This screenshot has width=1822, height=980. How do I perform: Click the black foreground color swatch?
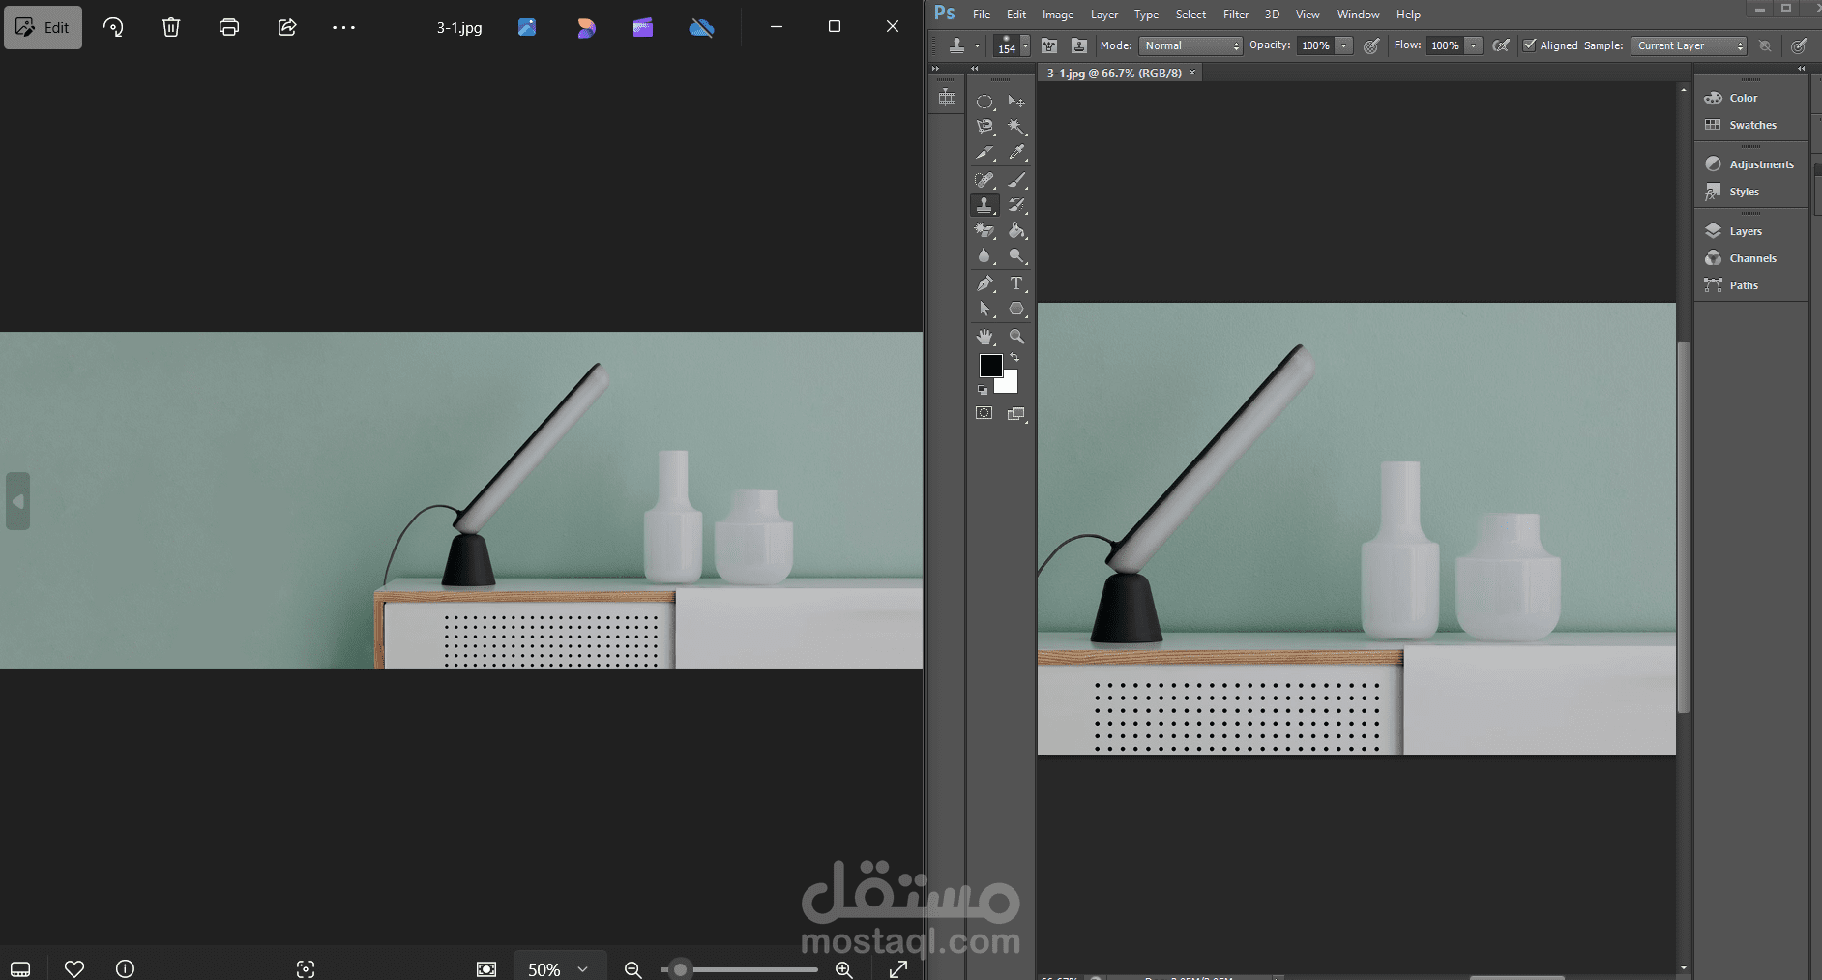[992, 366]
